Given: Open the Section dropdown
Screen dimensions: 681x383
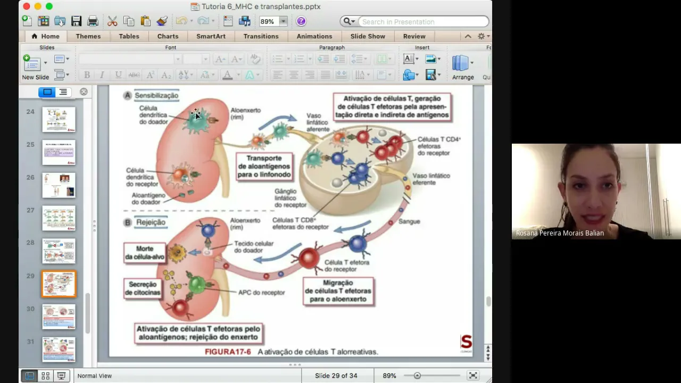Looking at the screenshot, I should (x=62, y=75).
